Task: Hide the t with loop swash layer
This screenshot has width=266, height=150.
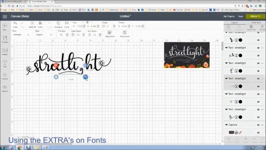Action: pyautogui.click(x=259, y=117)
